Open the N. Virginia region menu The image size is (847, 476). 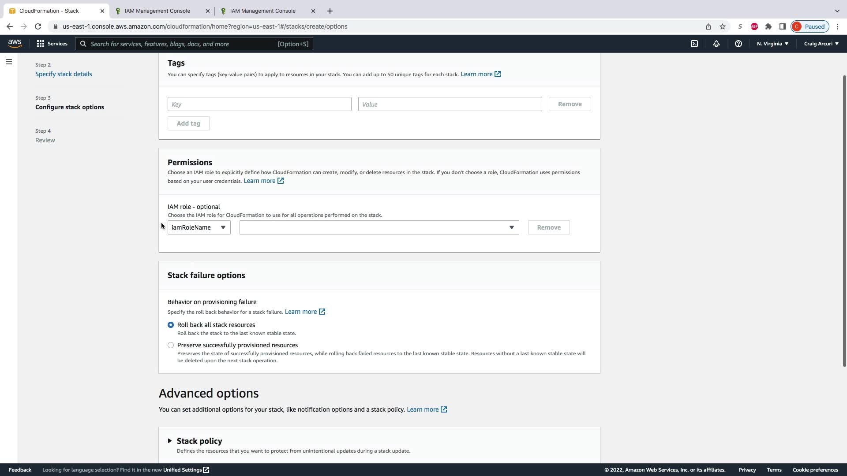pyautogui.click(x=772, y=44)
